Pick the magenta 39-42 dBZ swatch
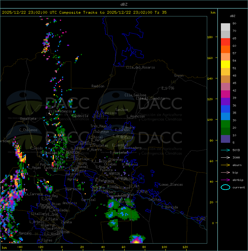 225,94
